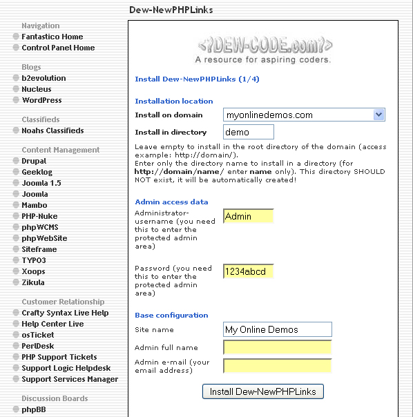Click the DEW-CODE.com logo
This screenshot has height=417, width=413.
[x=263, y=50]
